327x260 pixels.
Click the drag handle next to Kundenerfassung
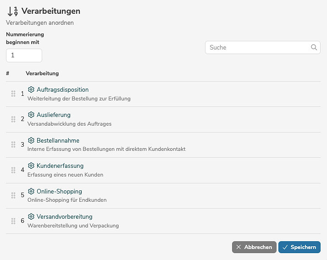(13, 170)
